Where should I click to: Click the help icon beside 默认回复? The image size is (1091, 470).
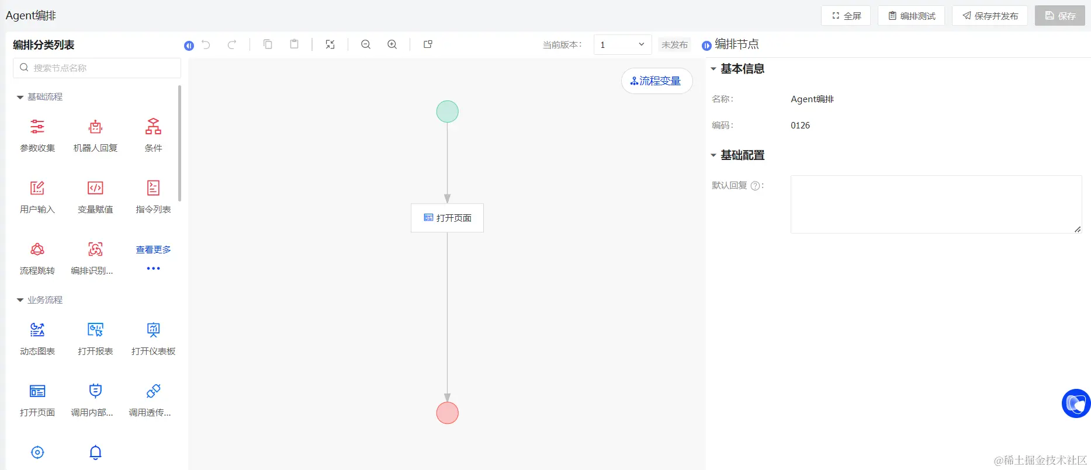(x=755, y=186)
